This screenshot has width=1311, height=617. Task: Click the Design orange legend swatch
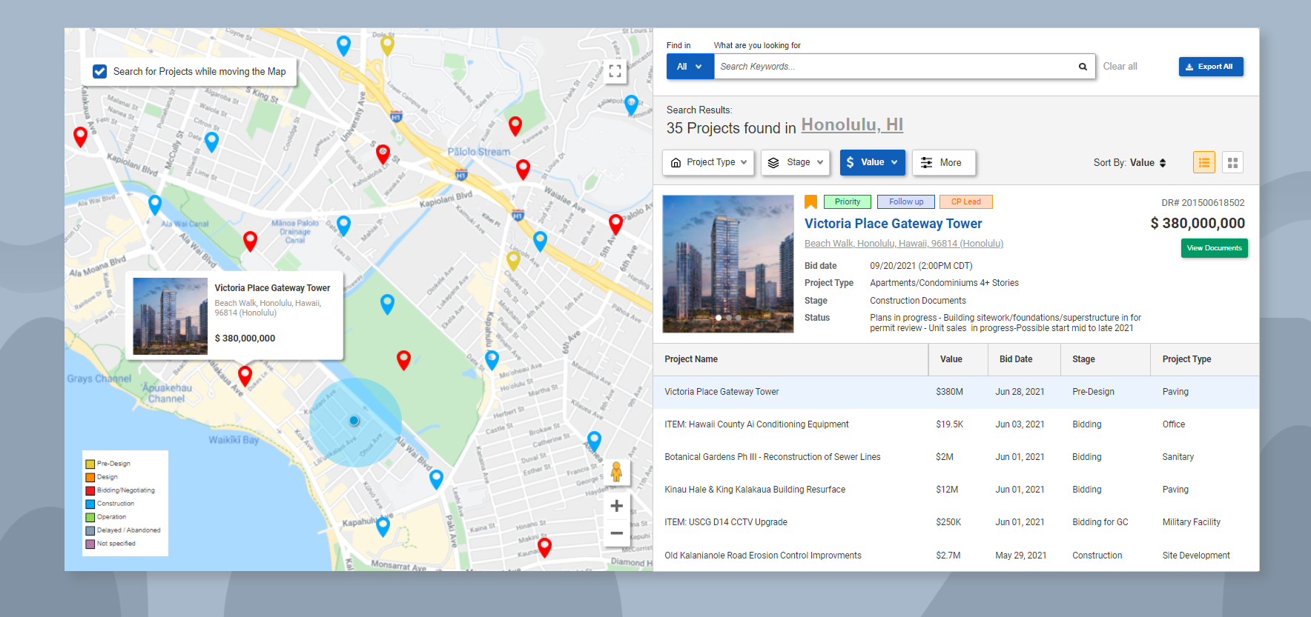click(x=90, y=477)
